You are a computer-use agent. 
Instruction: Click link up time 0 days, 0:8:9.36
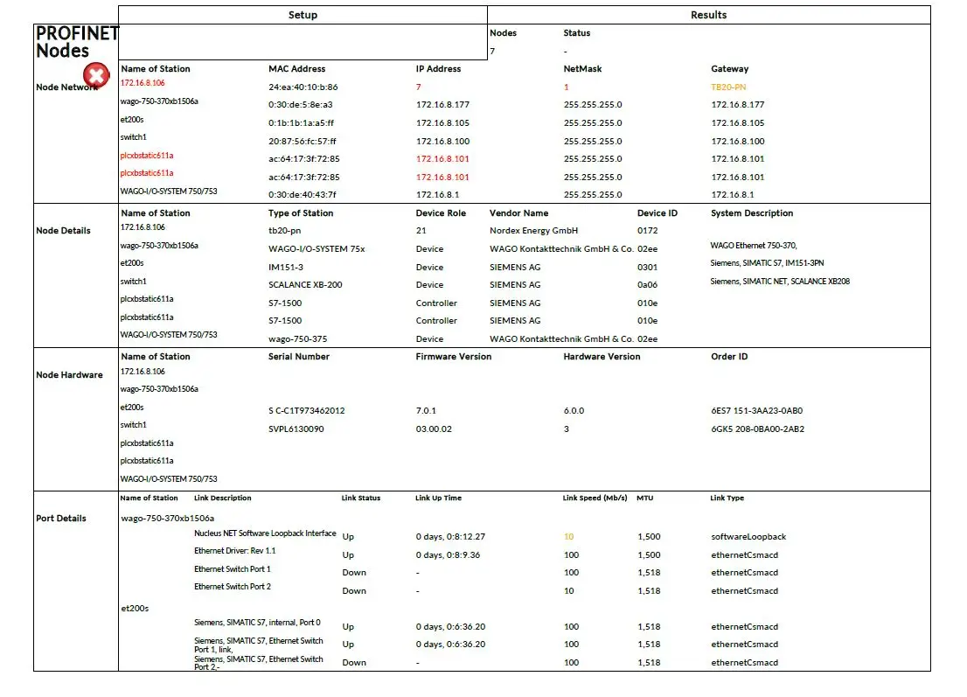(x=448, y=555)
